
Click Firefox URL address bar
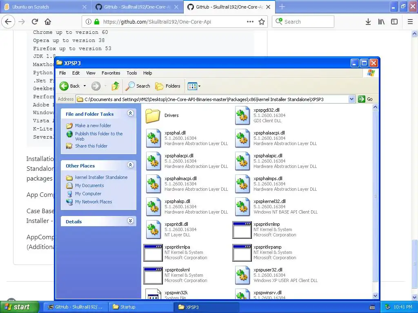click(x=174, y=22)
